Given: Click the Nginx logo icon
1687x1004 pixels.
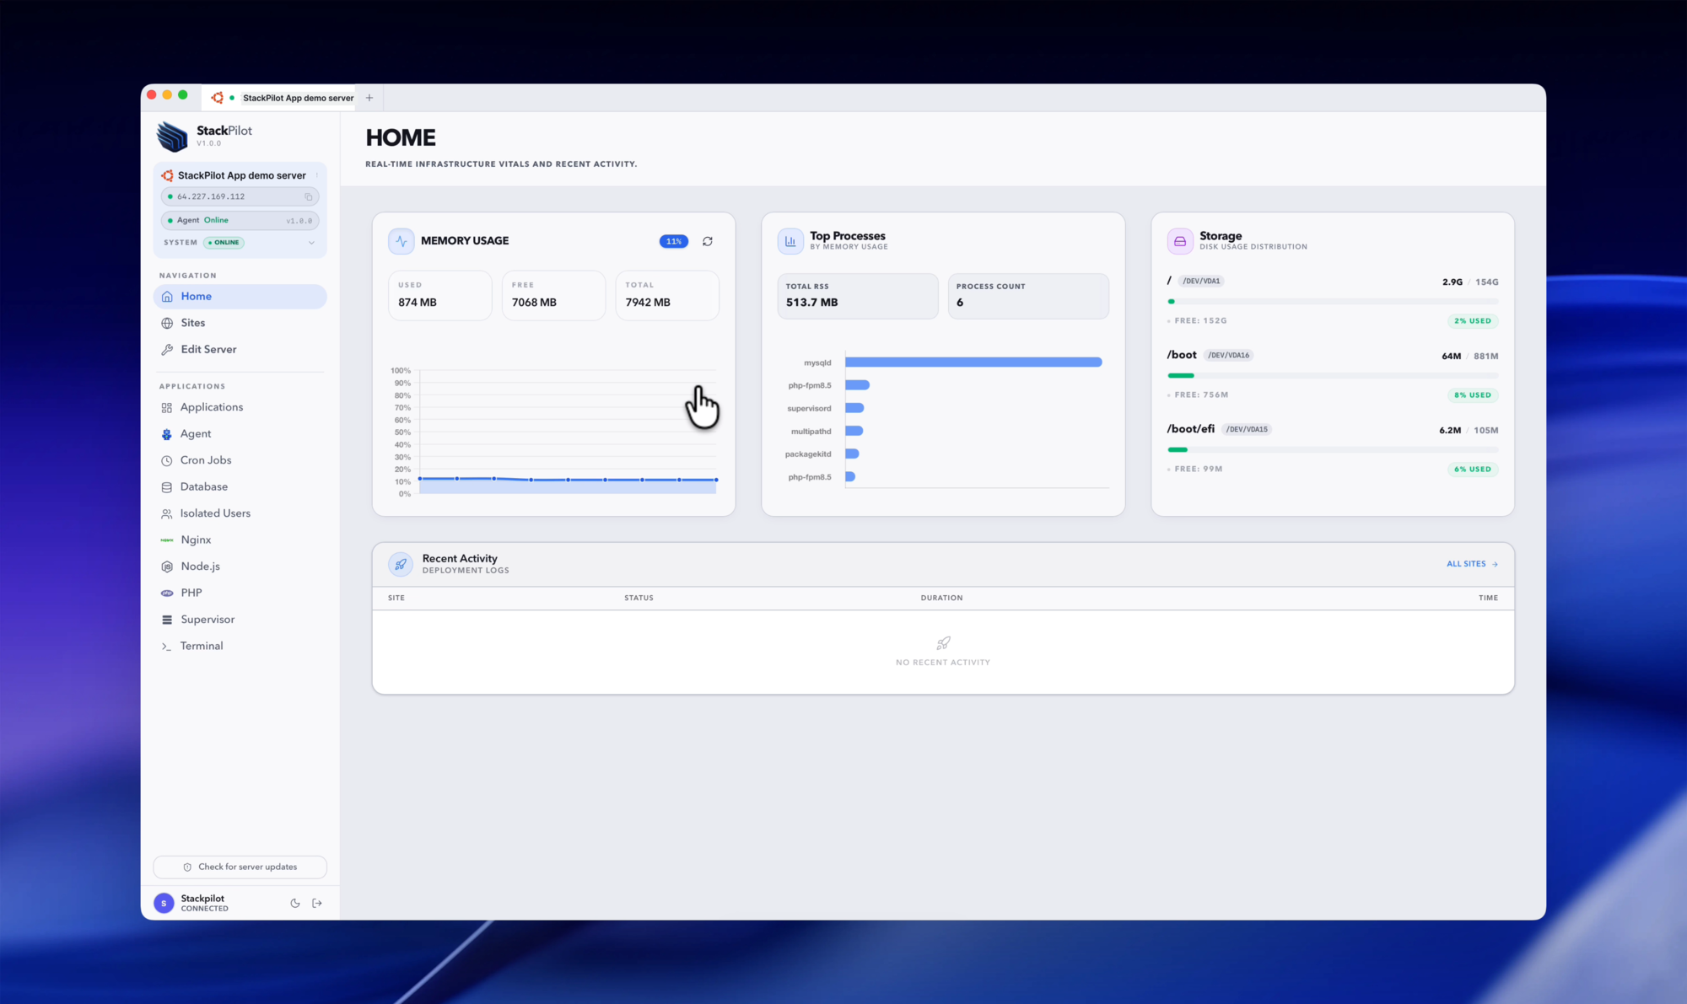Looking at the screenshot, I should (x=167, y=540).
